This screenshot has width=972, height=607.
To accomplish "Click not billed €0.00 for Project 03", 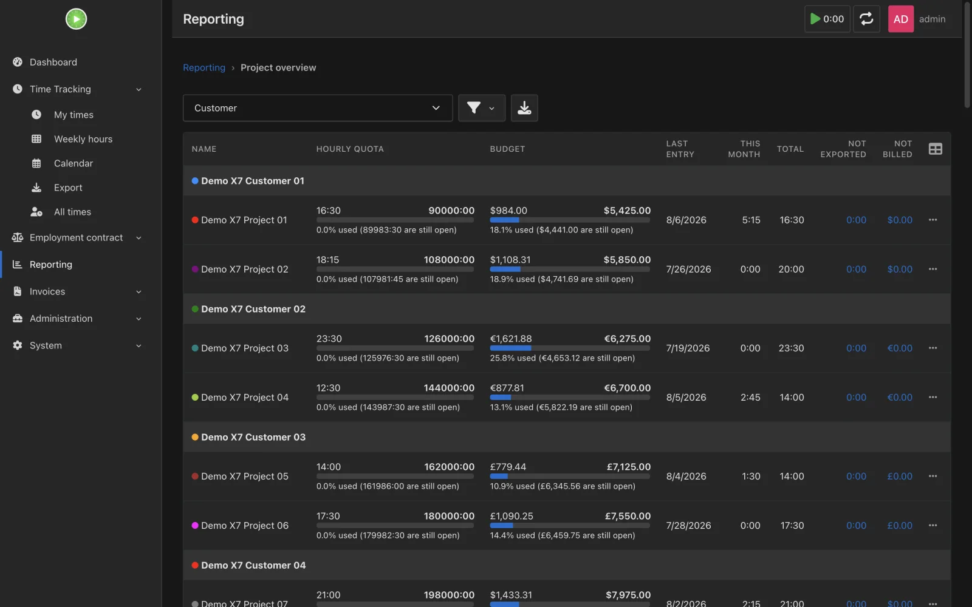I will (900, 348).
